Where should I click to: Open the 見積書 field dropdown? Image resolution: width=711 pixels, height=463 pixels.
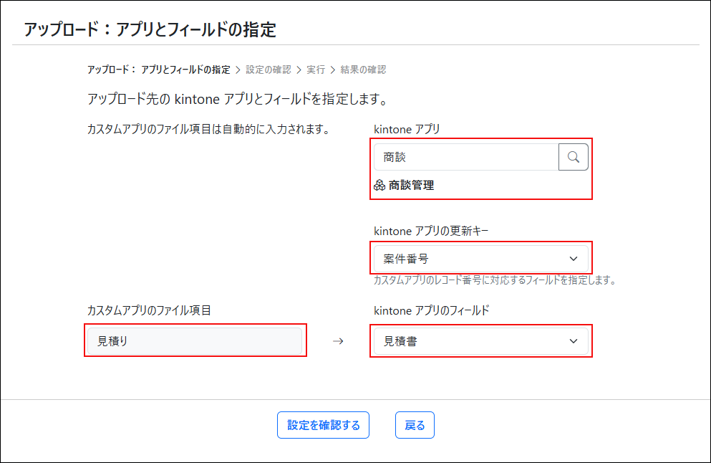(x=481, y=341)
